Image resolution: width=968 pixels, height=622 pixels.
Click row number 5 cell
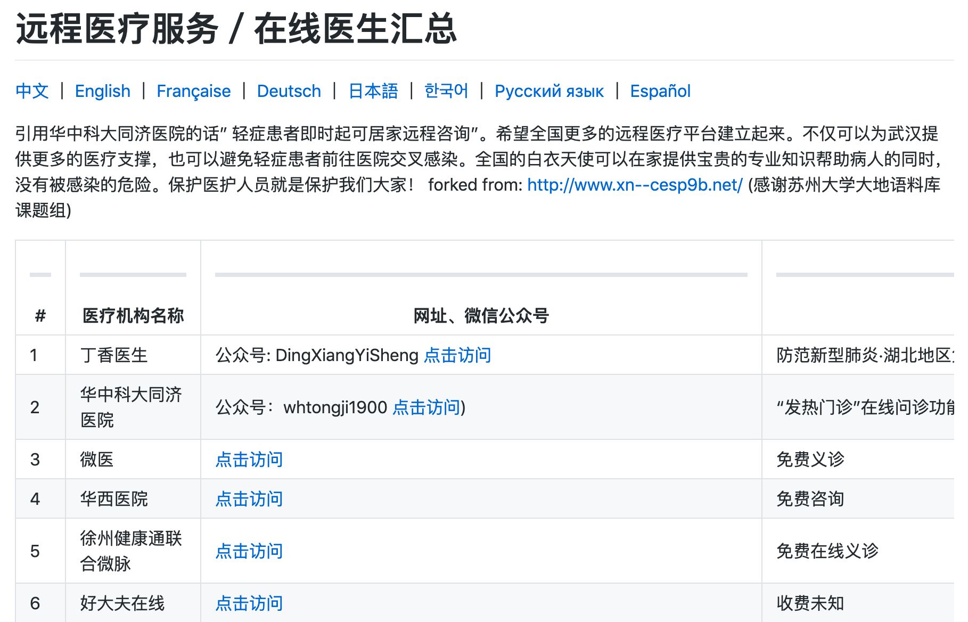pos(40,551)
